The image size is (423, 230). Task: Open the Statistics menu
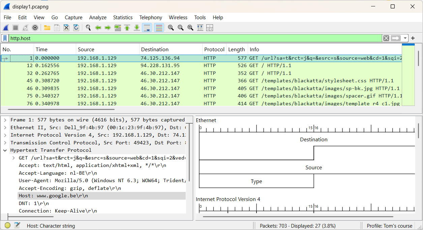tap(123, 18)
